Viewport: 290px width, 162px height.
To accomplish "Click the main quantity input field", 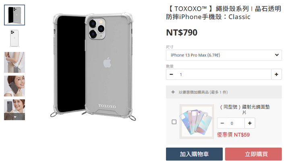I will pos(224,74).
